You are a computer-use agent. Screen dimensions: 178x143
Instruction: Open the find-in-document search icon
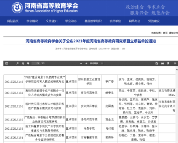click(17, 63)
